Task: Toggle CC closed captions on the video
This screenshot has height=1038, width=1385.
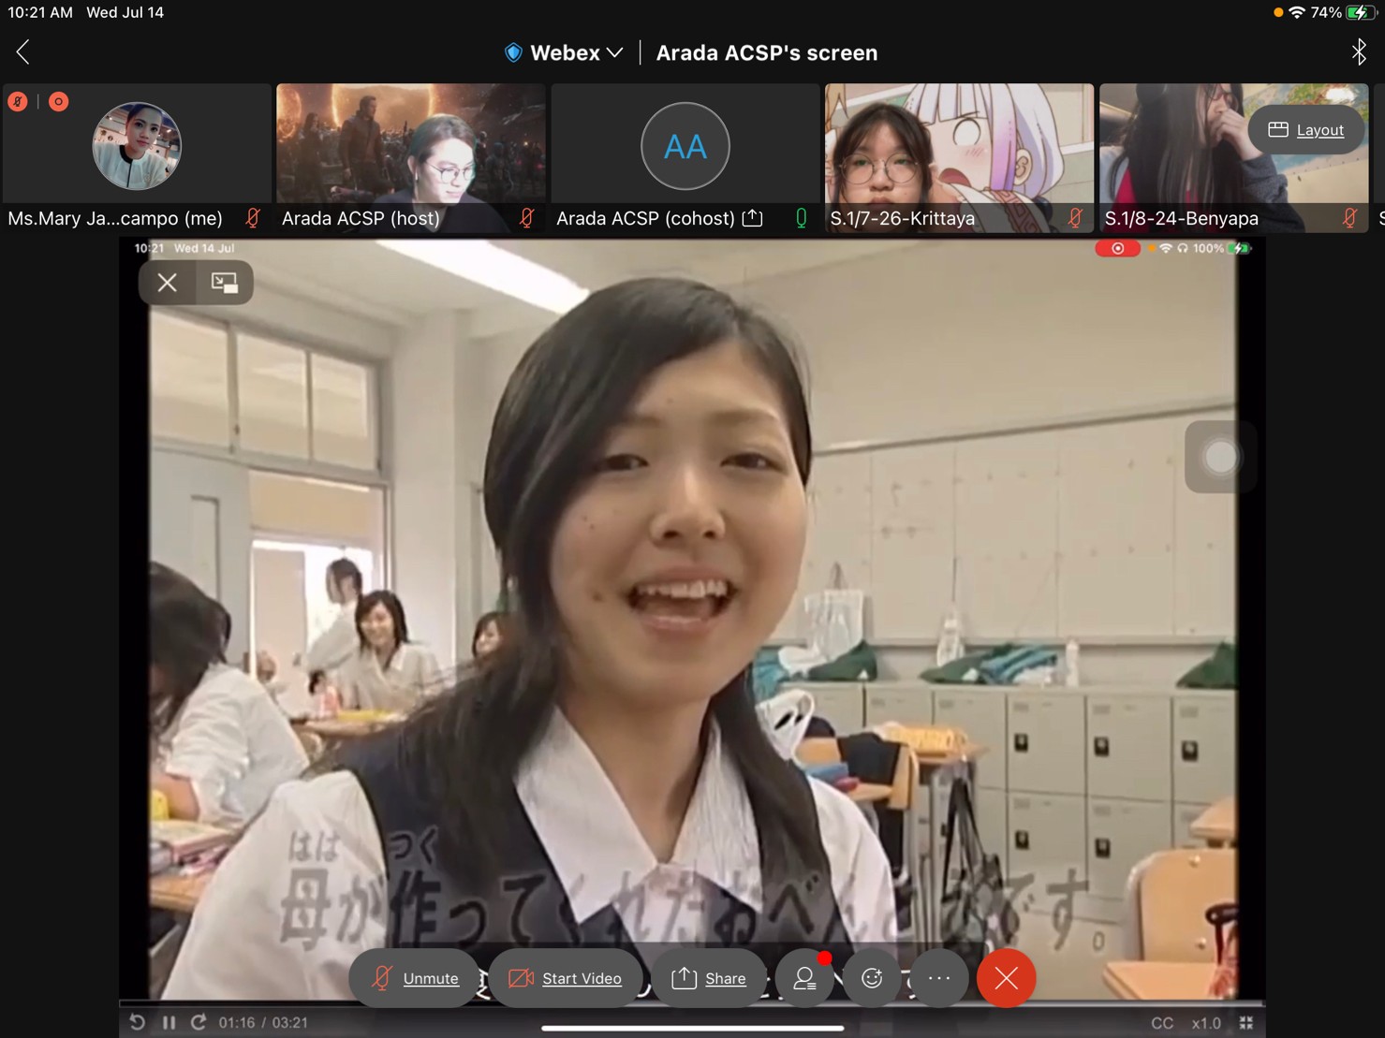Action: click(1162, 1023)
